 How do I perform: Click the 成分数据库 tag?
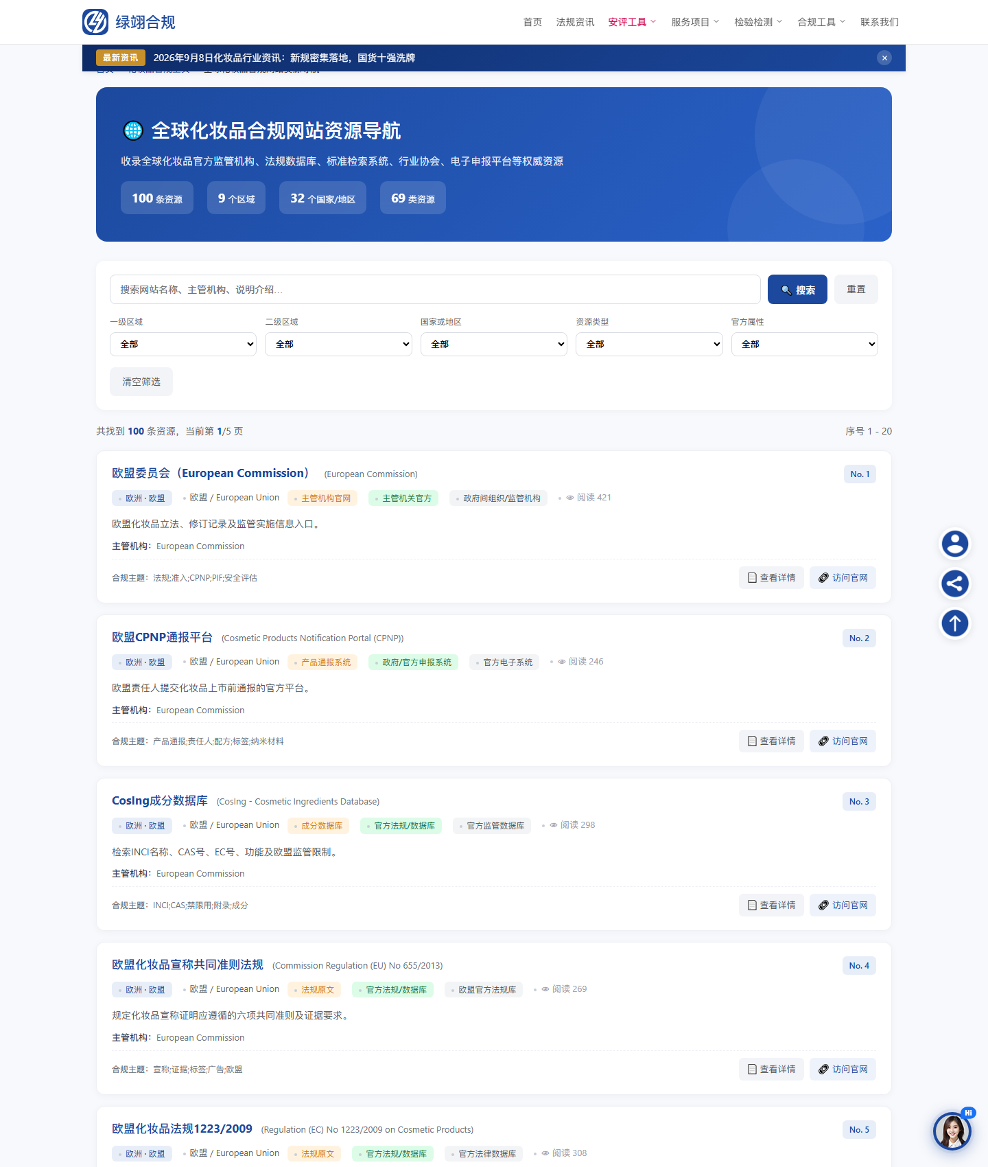[318, 826]
